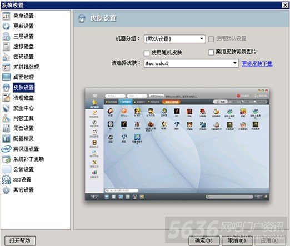This screenshot has height=246, width=290.
Task: Select the 更新设置 refresh icon
Action: 6,26
